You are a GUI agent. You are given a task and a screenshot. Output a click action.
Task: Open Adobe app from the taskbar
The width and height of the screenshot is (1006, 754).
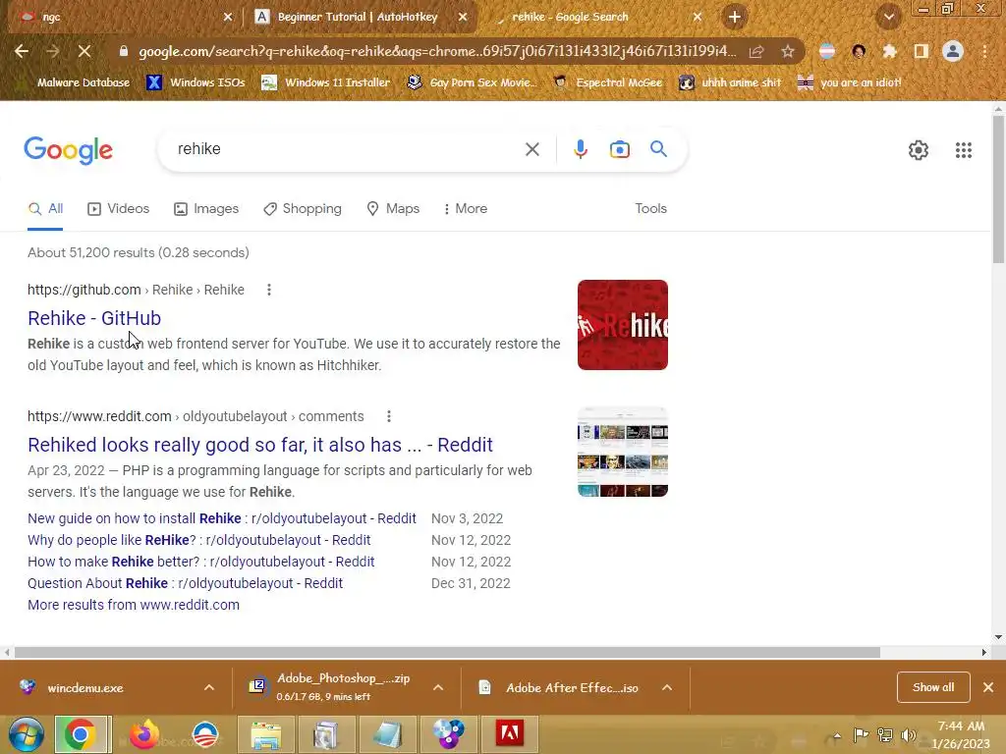coord(510,733)
